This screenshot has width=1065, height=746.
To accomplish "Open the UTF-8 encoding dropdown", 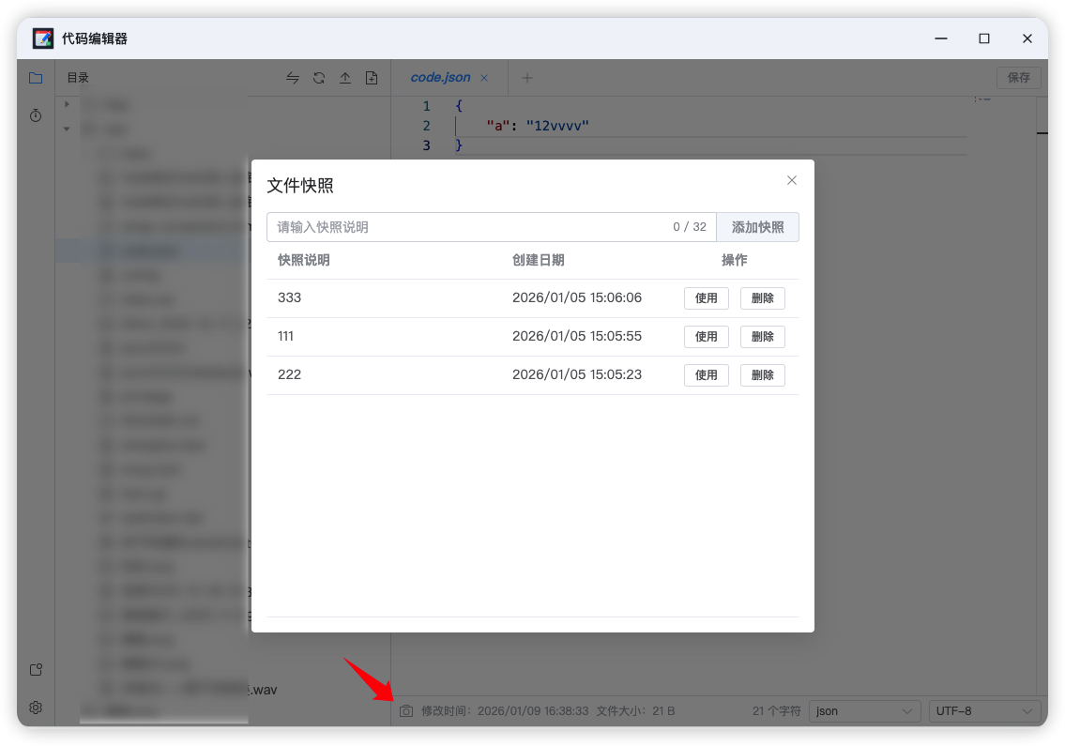I will coord(985,710).
